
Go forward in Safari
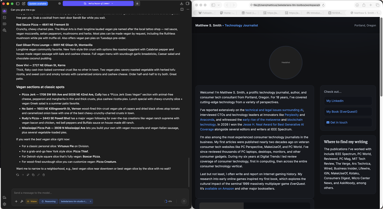234,5
